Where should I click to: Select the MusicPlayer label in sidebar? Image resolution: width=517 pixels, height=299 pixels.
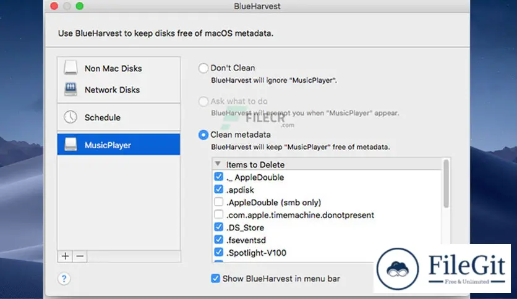108,145
